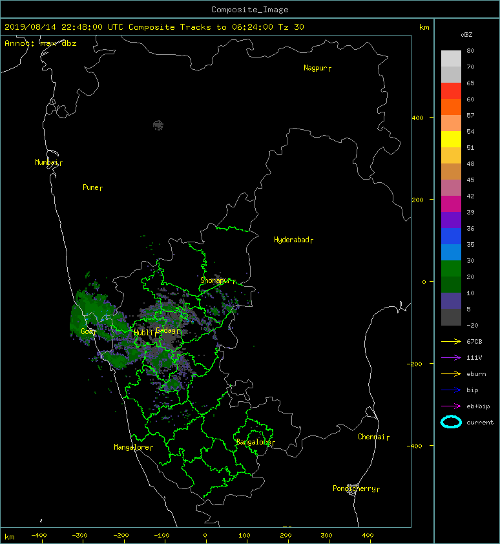Viewport: 500px width, 544px height.
Task: Click the red 65 dBZ legend swatch
Action: point(451,91)
